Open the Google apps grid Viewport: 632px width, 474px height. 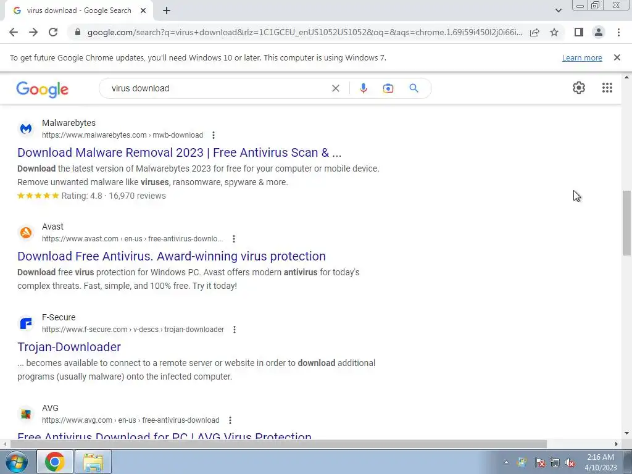(607, 88)
